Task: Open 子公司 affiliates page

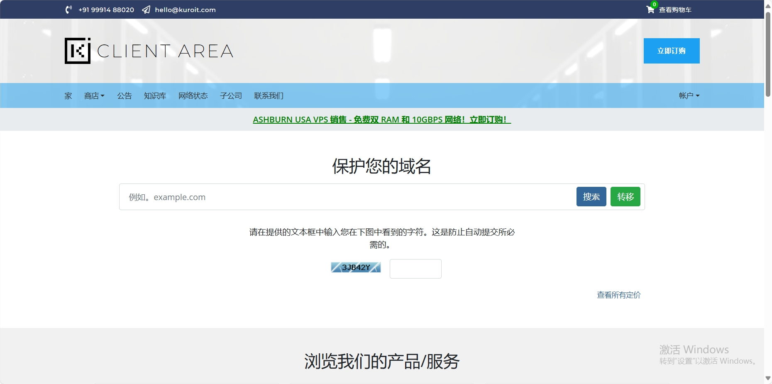Action: click(231, 96)
